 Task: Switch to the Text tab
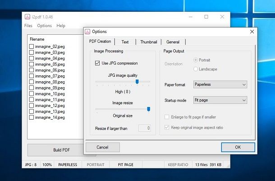coord(125,42)
